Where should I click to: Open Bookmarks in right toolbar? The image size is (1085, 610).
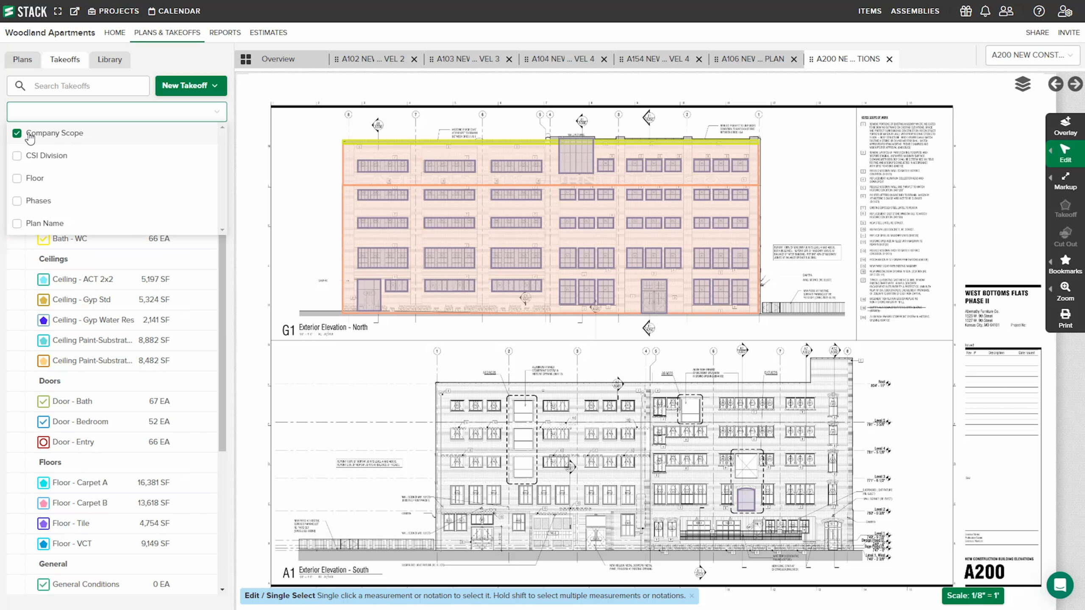point(1065,264)
